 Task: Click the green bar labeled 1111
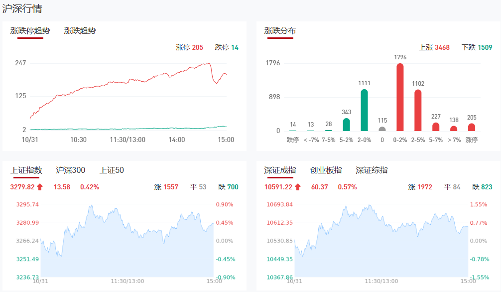pyautogui.click(x=364, y=110)
